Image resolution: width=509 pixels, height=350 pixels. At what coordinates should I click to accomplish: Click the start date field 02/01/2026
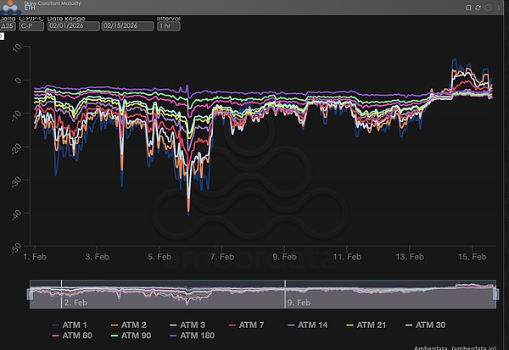pos(73,25)
